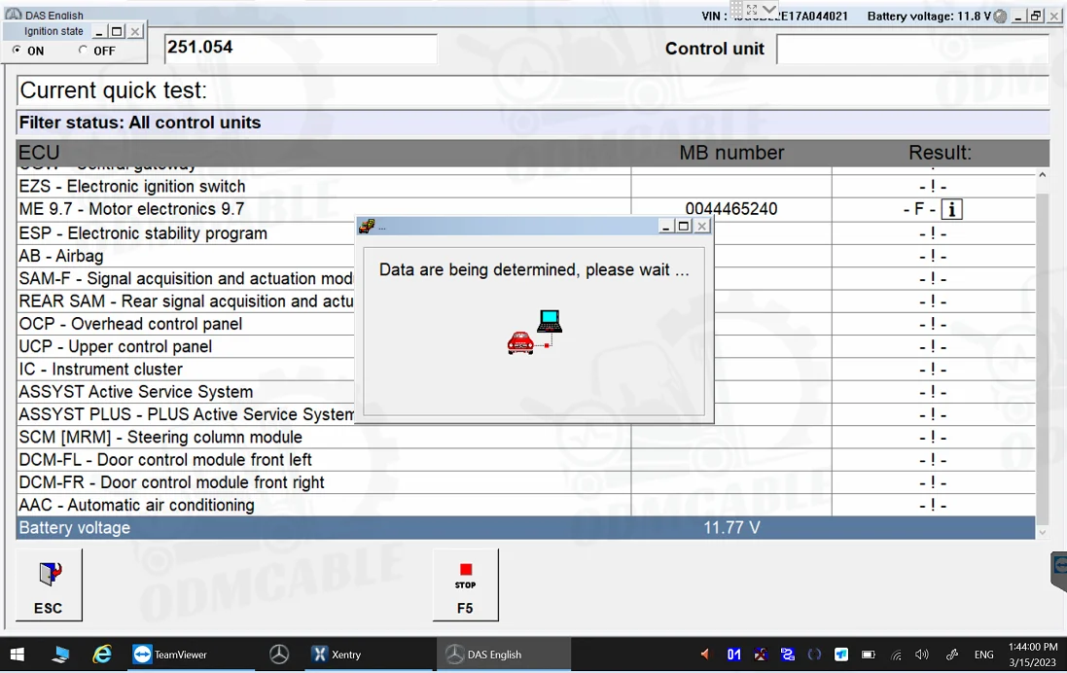Open TeamViewer from the taskbar
The height and width of the screenshot is (673, 1067).
tap(171, 655)
